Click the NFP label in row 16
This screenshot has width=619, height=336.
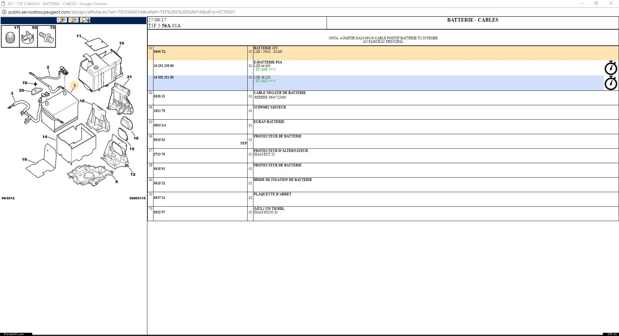click(x=243, y=143)
